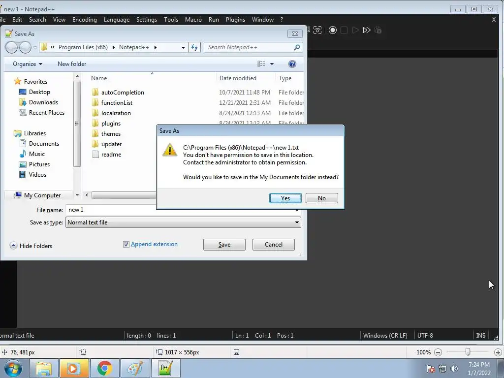Launch Google Chrome from the taskbar
The width and height of the screenshot is (504, 378).
click(104, 368)
